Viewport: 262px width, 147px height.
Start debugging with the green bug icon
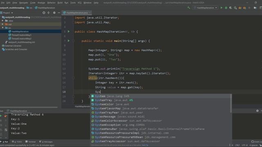pyautogui.click(x=226, y=8)
